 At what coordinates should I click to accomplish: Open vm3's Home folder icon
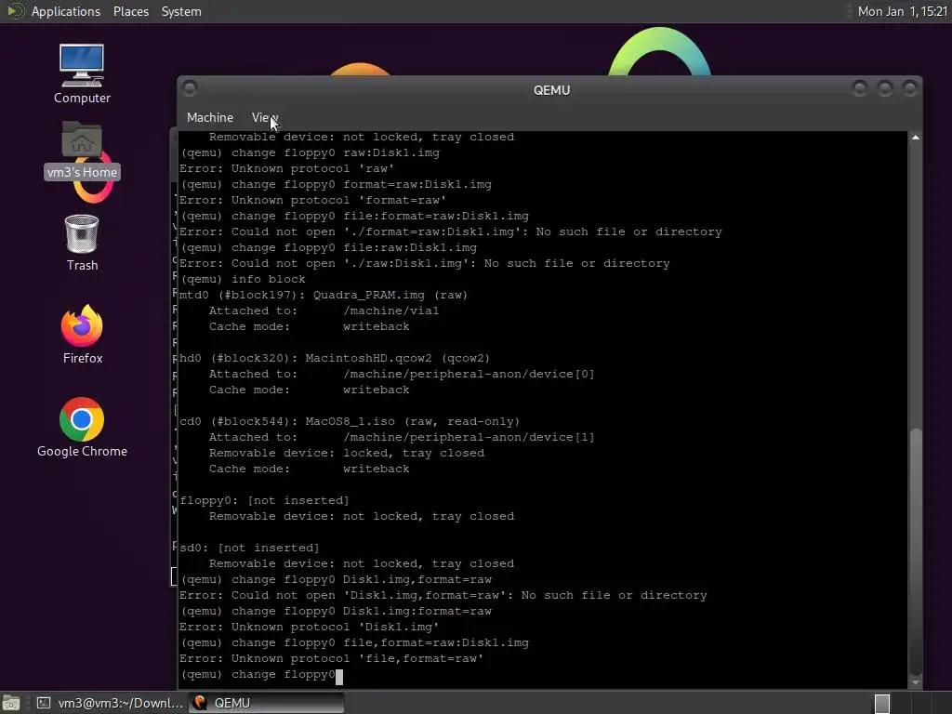tap(82, 150)
